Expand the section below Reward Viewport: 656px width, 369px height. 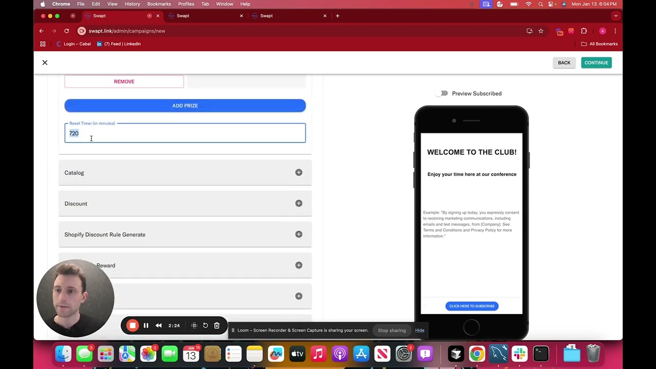(x=185, y=296)
